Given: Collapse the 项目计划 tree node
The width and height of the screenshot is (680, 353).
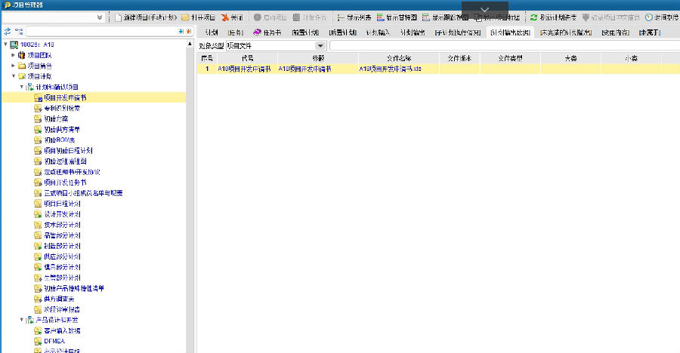Looking at the screenshot, I should 14,76.
